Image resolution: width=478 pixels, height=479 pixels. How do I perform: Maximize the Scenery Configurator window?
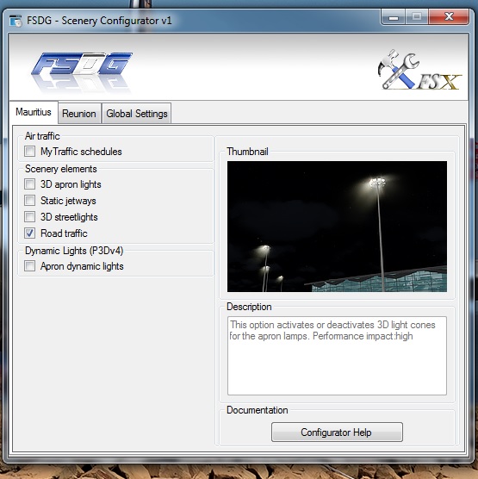[417, 17]
